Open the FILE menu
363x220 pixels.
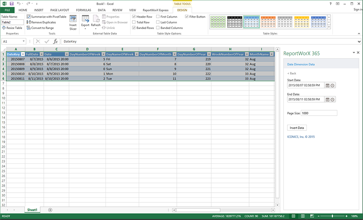7,10
